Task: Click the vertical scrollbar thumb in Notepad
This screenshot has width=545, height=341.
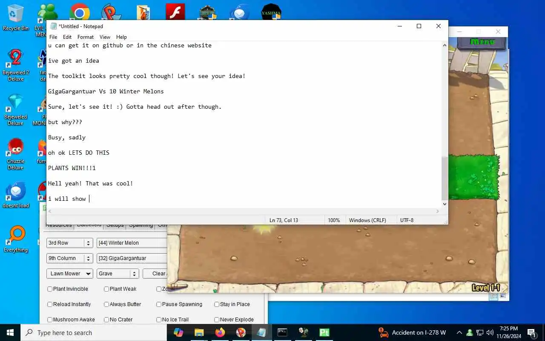Action: tap(445, 178)
